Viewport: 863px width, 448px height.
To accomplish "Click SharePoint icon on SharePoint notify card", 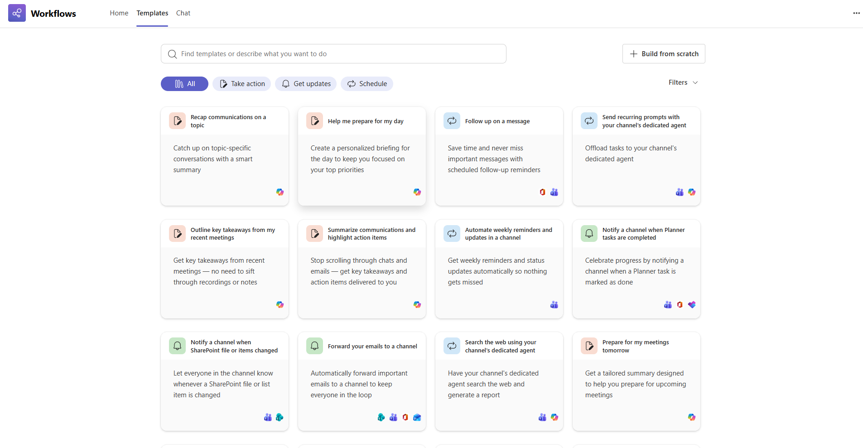I will (280, 417).
